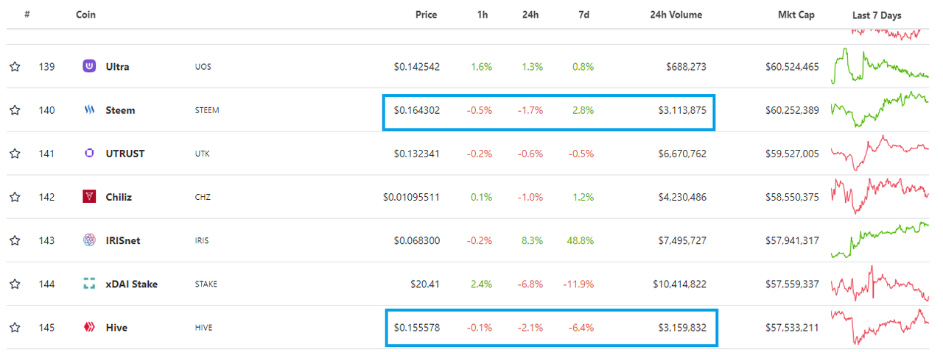
Task: View xDAI Stake 7-day sparkline chart
Action: (x=880, y=283)
